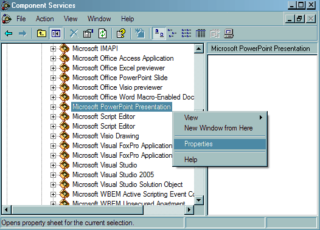This screenshot has height=230, width=320.
Task: Click the computer toolbar icon
Action: coord(229,33)
